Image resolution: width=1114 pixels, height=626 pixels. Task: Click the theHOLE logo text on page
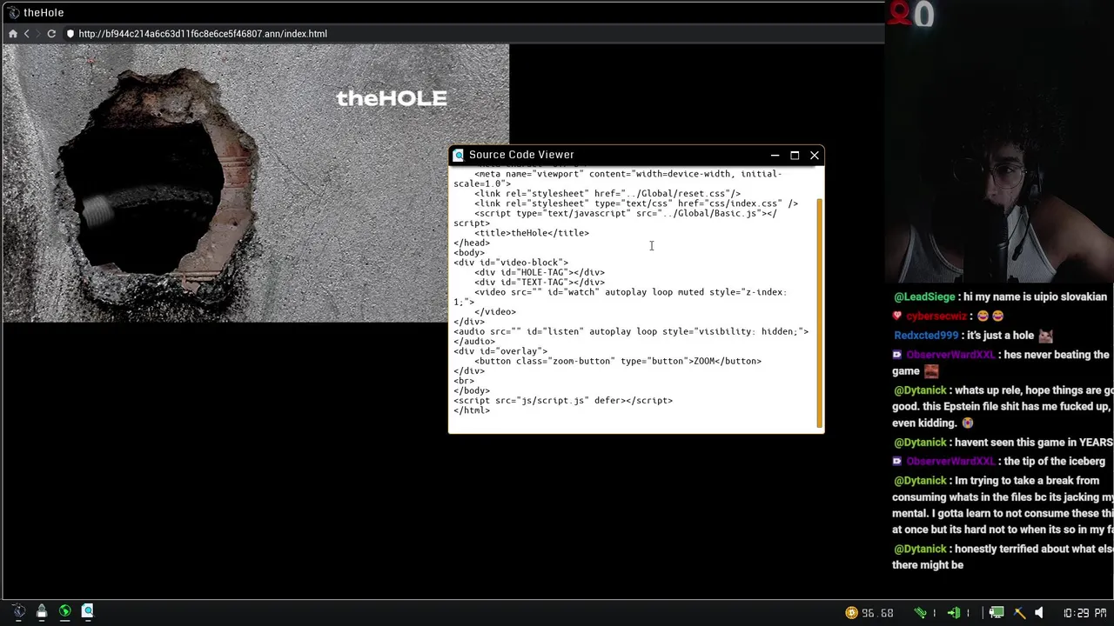click(x=392, y=98)
